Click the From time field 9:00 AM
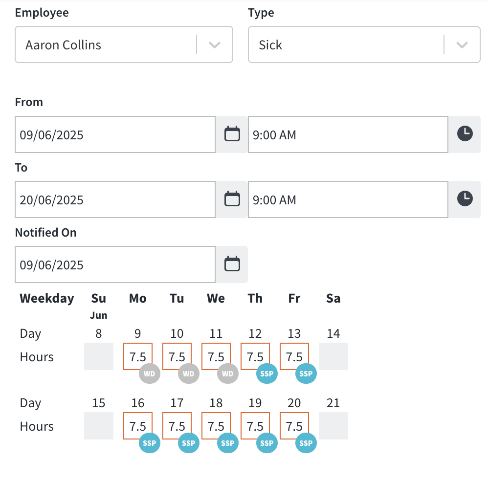Image resolution: width=488 pixels, height=483 pixels. [x=348, y=134]
